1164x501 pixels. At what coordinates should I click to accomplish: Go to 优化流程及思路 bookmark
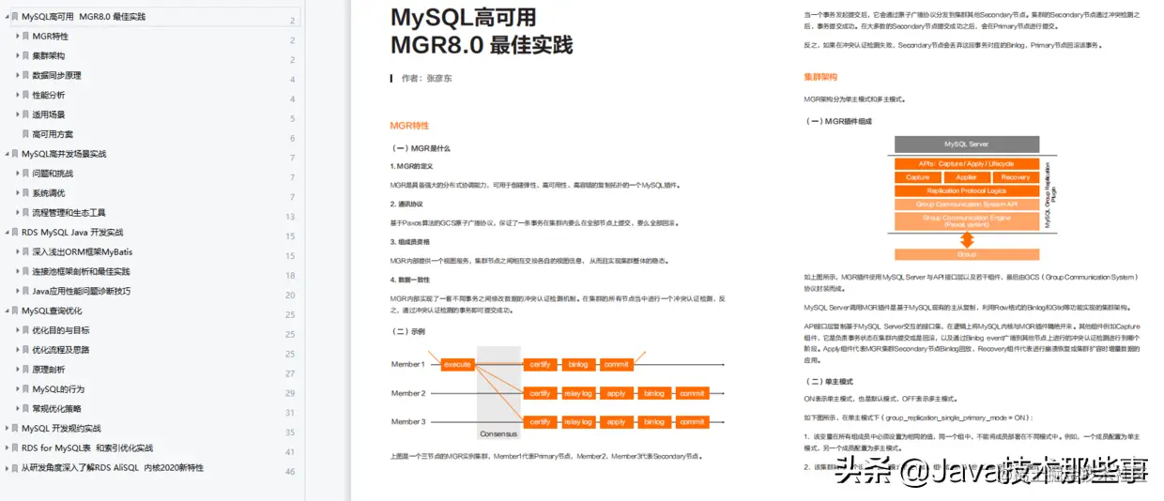point(61,350)
